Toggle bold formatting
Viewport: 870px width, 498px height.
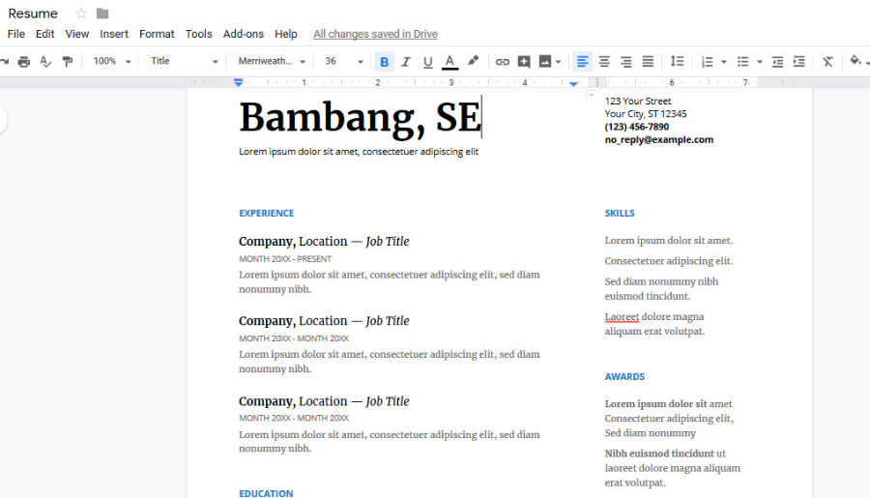point(384,62)
